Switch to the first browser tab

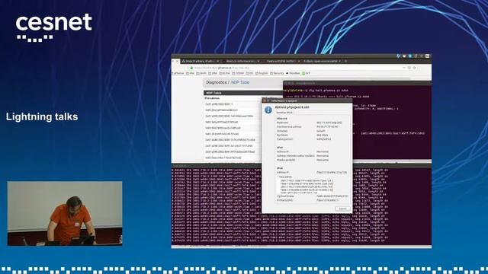[x=201, y=61]
